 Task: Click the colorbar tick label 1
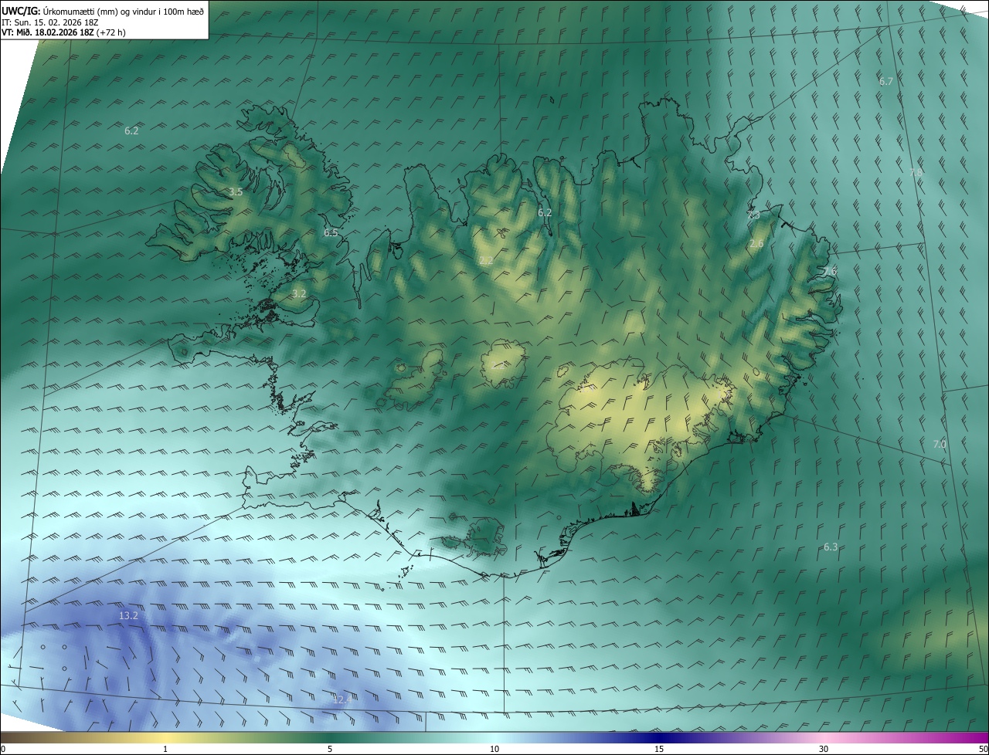tap(165, 749)
